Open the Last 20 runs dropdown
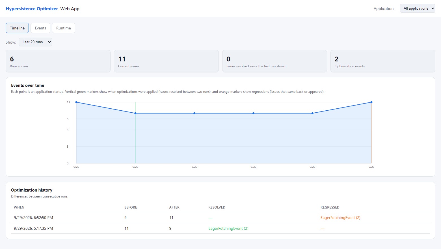441x249 pixels. point(35,42)
